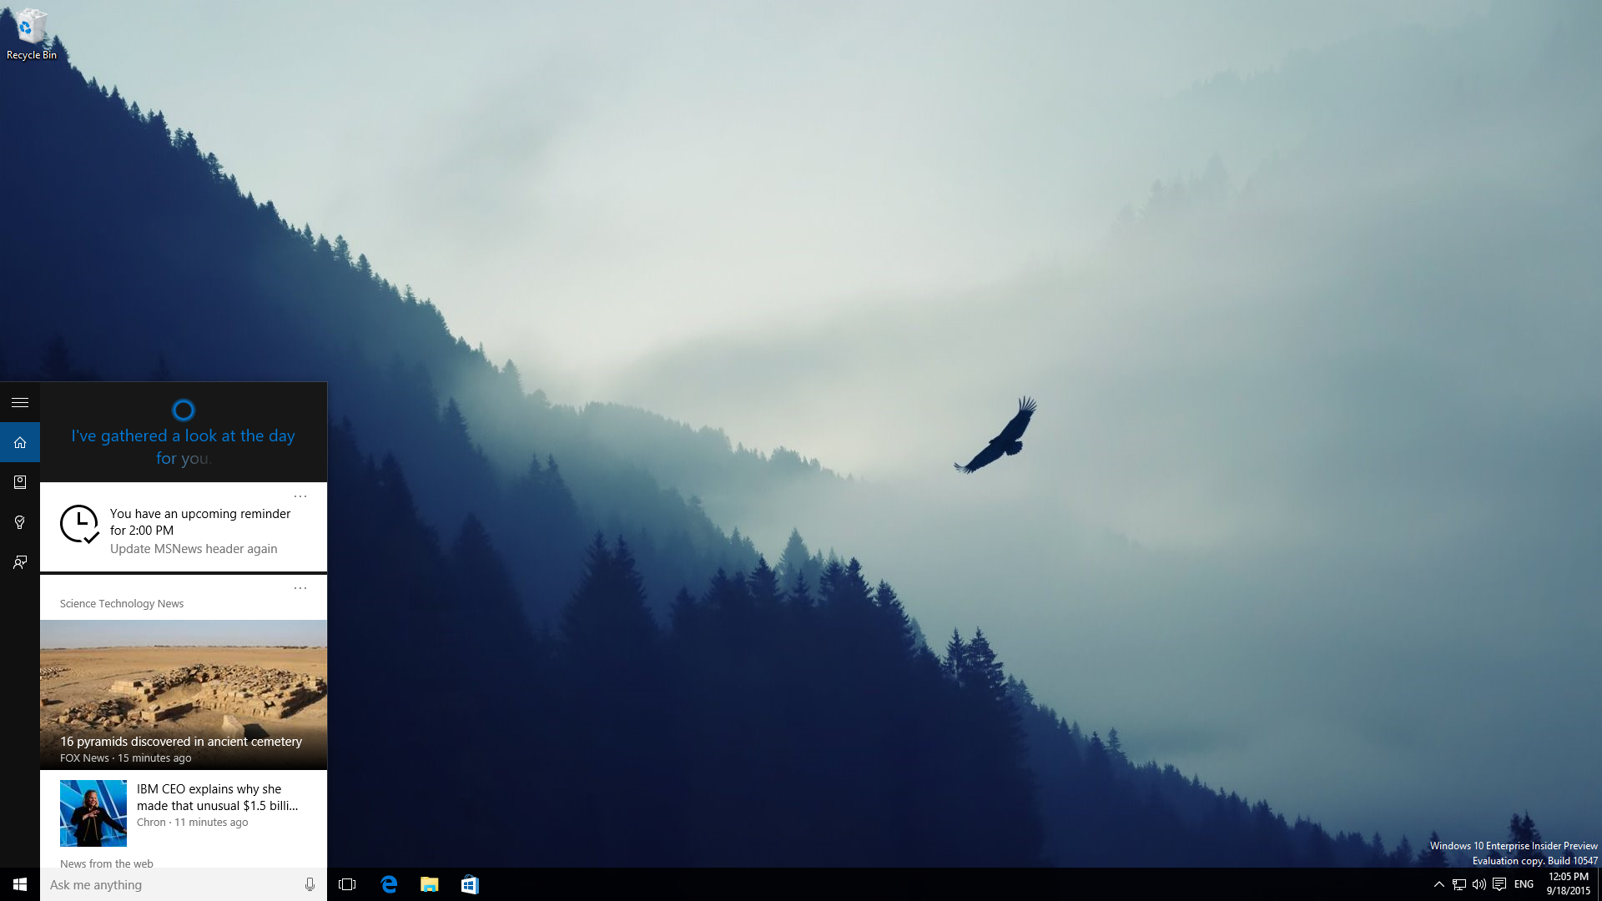Screen dimensions: 1602x901
Task: Open the Windows Store from taskbar
Action: pyautogui.click(x=470, y=884)
